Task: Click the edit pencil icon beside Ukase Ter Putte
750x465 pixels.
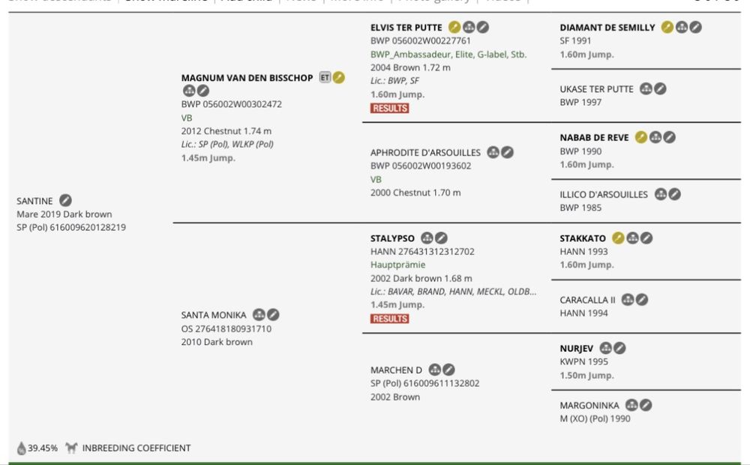Action: [660, 89]
